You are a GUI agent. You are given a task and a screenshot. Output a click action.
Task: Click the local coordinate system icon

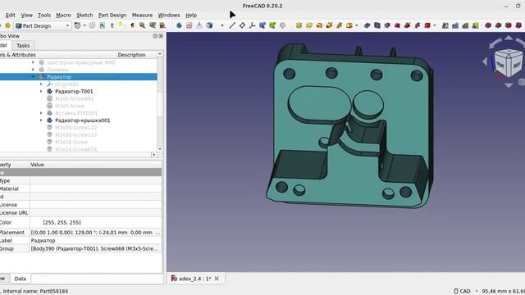tap(252, 25)
